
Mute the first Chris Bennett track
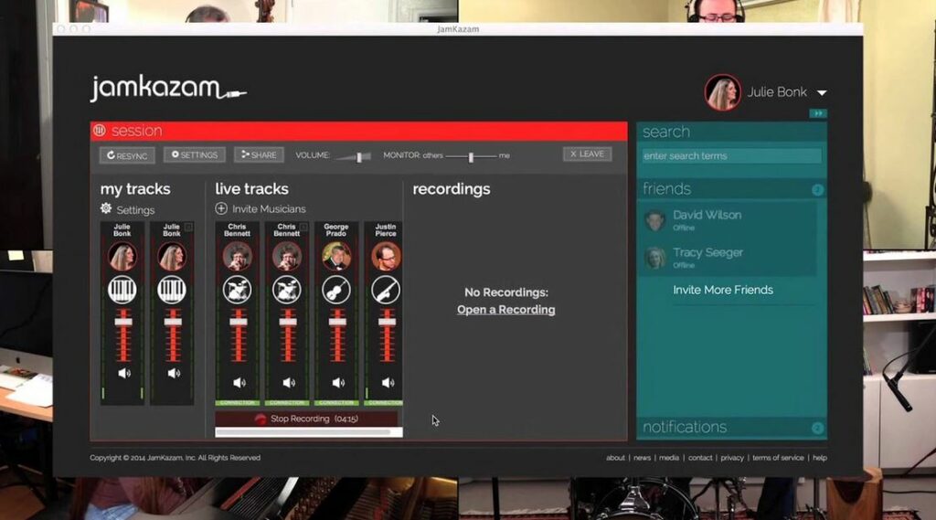(239, 383)
